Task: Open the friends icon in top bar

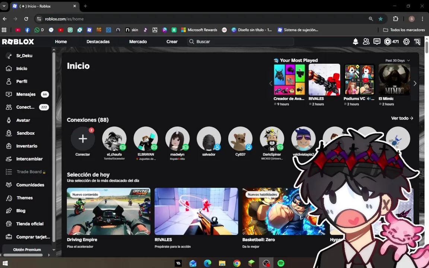Action: coord(366,42)
